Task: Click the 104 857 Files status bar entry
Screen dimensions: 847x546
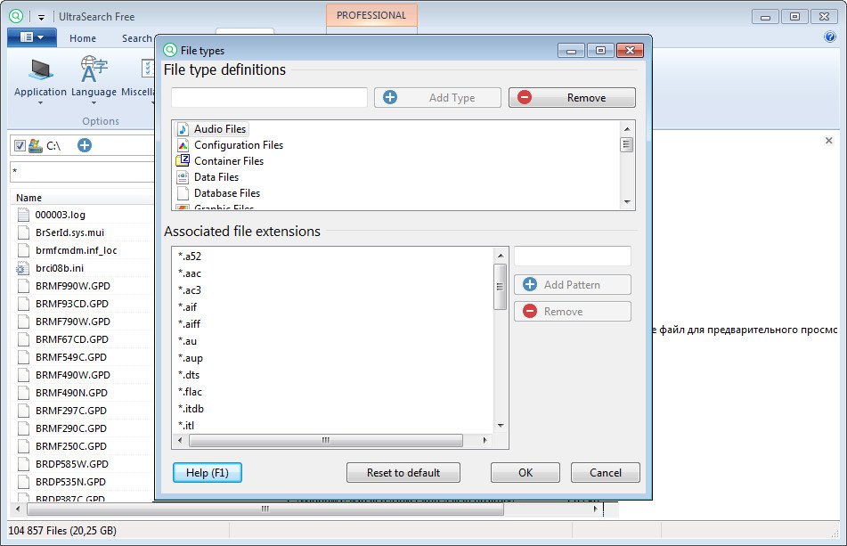Action: pyautogui.click(x=62, y=530)
